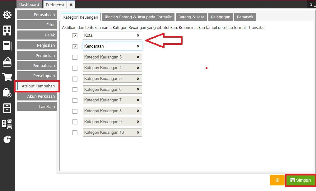Enable the Kategori Keuangan 10 checkbox
This screenshot has width=316, height=191.
[75, 133]
